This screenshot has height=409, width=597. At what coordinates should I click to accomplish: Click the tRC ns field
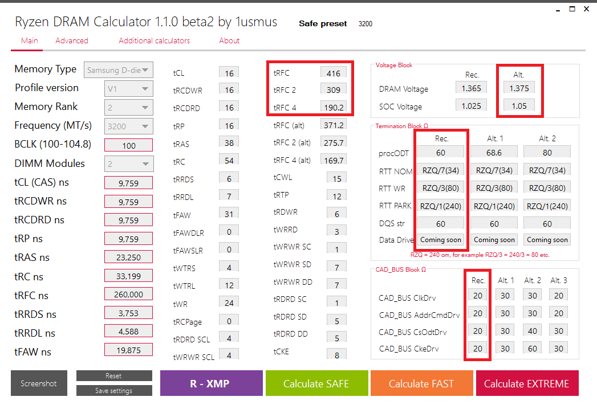point(129,276)
